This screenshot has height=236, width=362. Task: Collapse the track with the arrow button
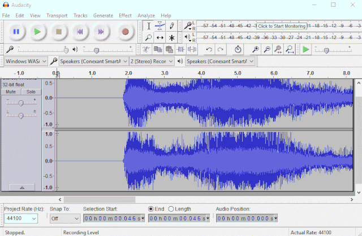(x=22, y=187)
